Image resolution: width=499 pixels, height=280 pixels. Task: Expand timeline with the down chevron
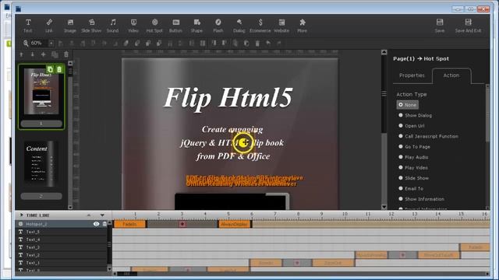[102, 215]
